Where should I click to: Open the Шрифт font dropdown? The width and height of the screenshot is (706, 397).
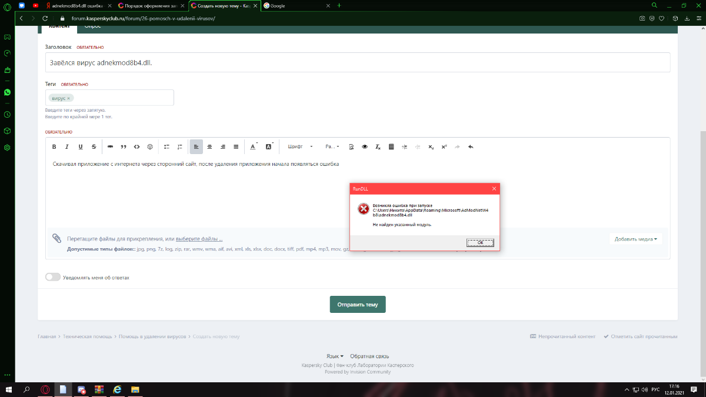click(301, 146)
